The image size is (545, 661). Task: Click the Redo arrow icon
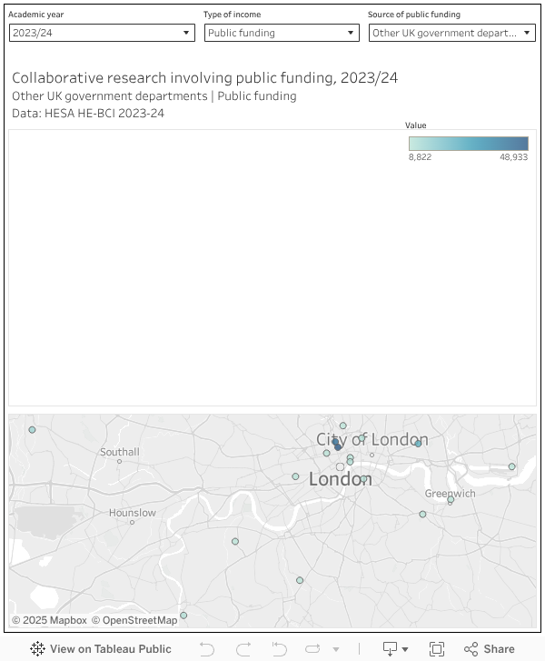(x=243, y=649)
